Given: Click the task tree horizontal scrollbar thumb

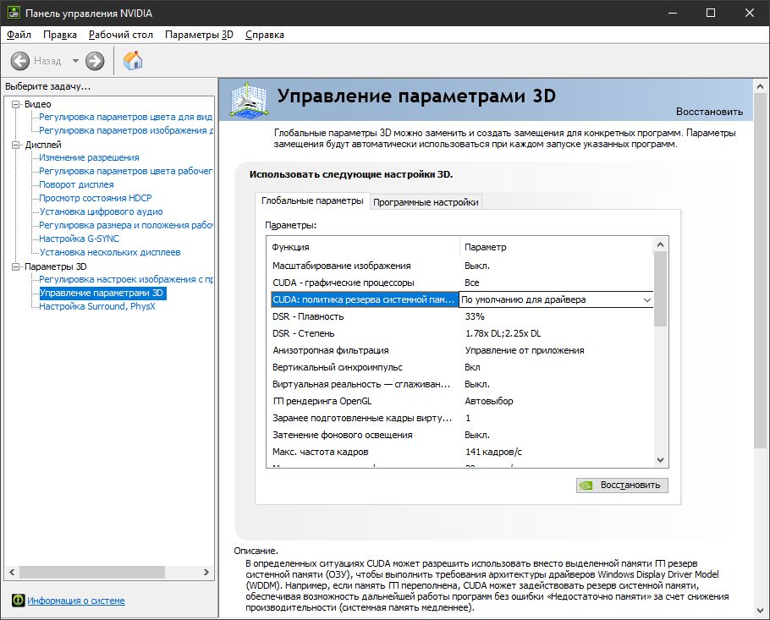Looking at the screenshot, I should (92, 573).
